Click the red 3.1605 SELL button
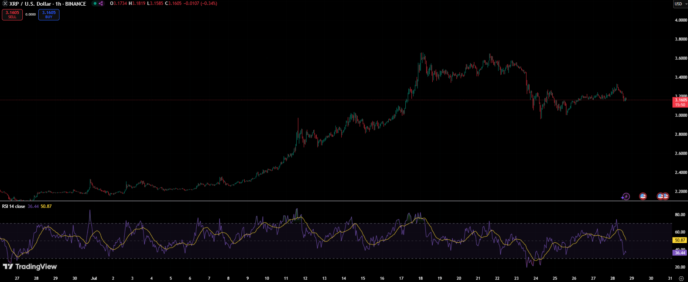Screen dimensions: 688x282 pos(12,14)
